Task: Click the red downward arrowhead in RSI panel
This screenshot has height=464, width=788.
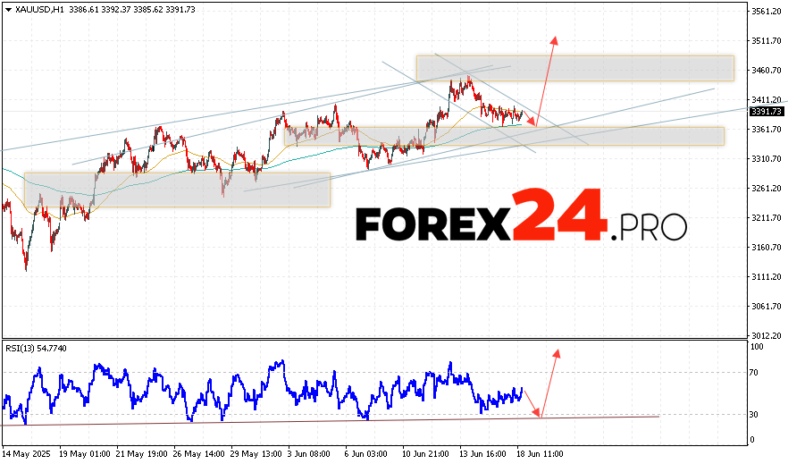Action: point(539,414)
